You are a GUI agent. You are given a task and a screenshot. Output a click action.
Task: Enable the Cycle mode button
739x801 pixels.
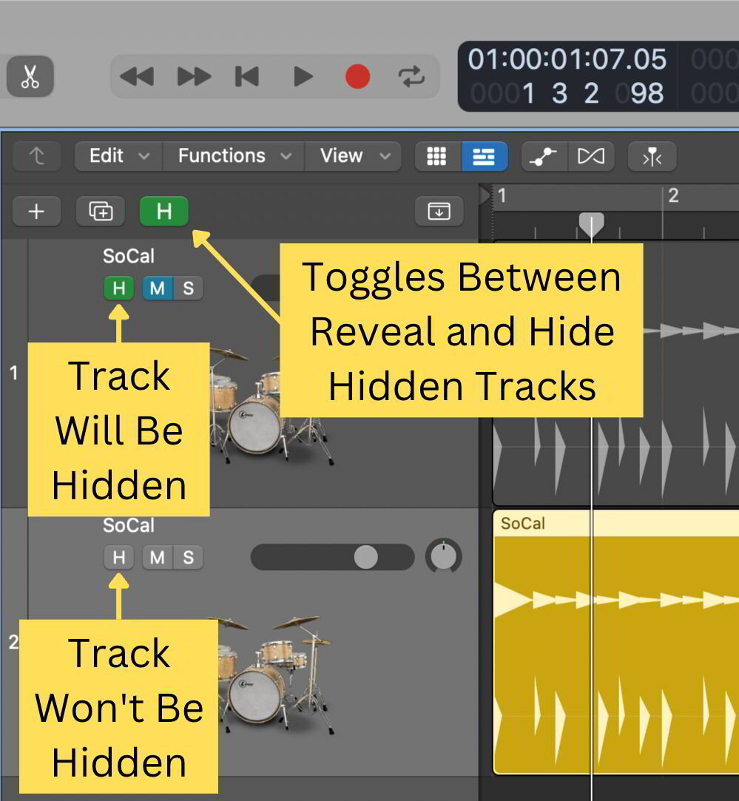click(x=413, y=75)
